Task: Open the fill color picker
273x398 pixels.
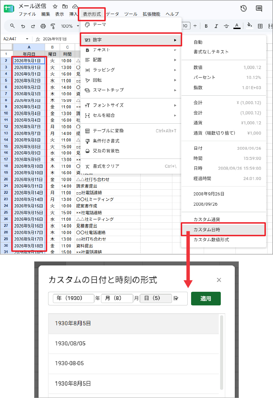Action: pos(250,25)
